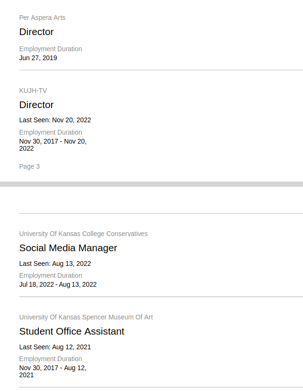Image resolution: width=303 pixels, height=391 pixels.
Task: Click the gray page separator bar
Action: [x=151, y=184]
